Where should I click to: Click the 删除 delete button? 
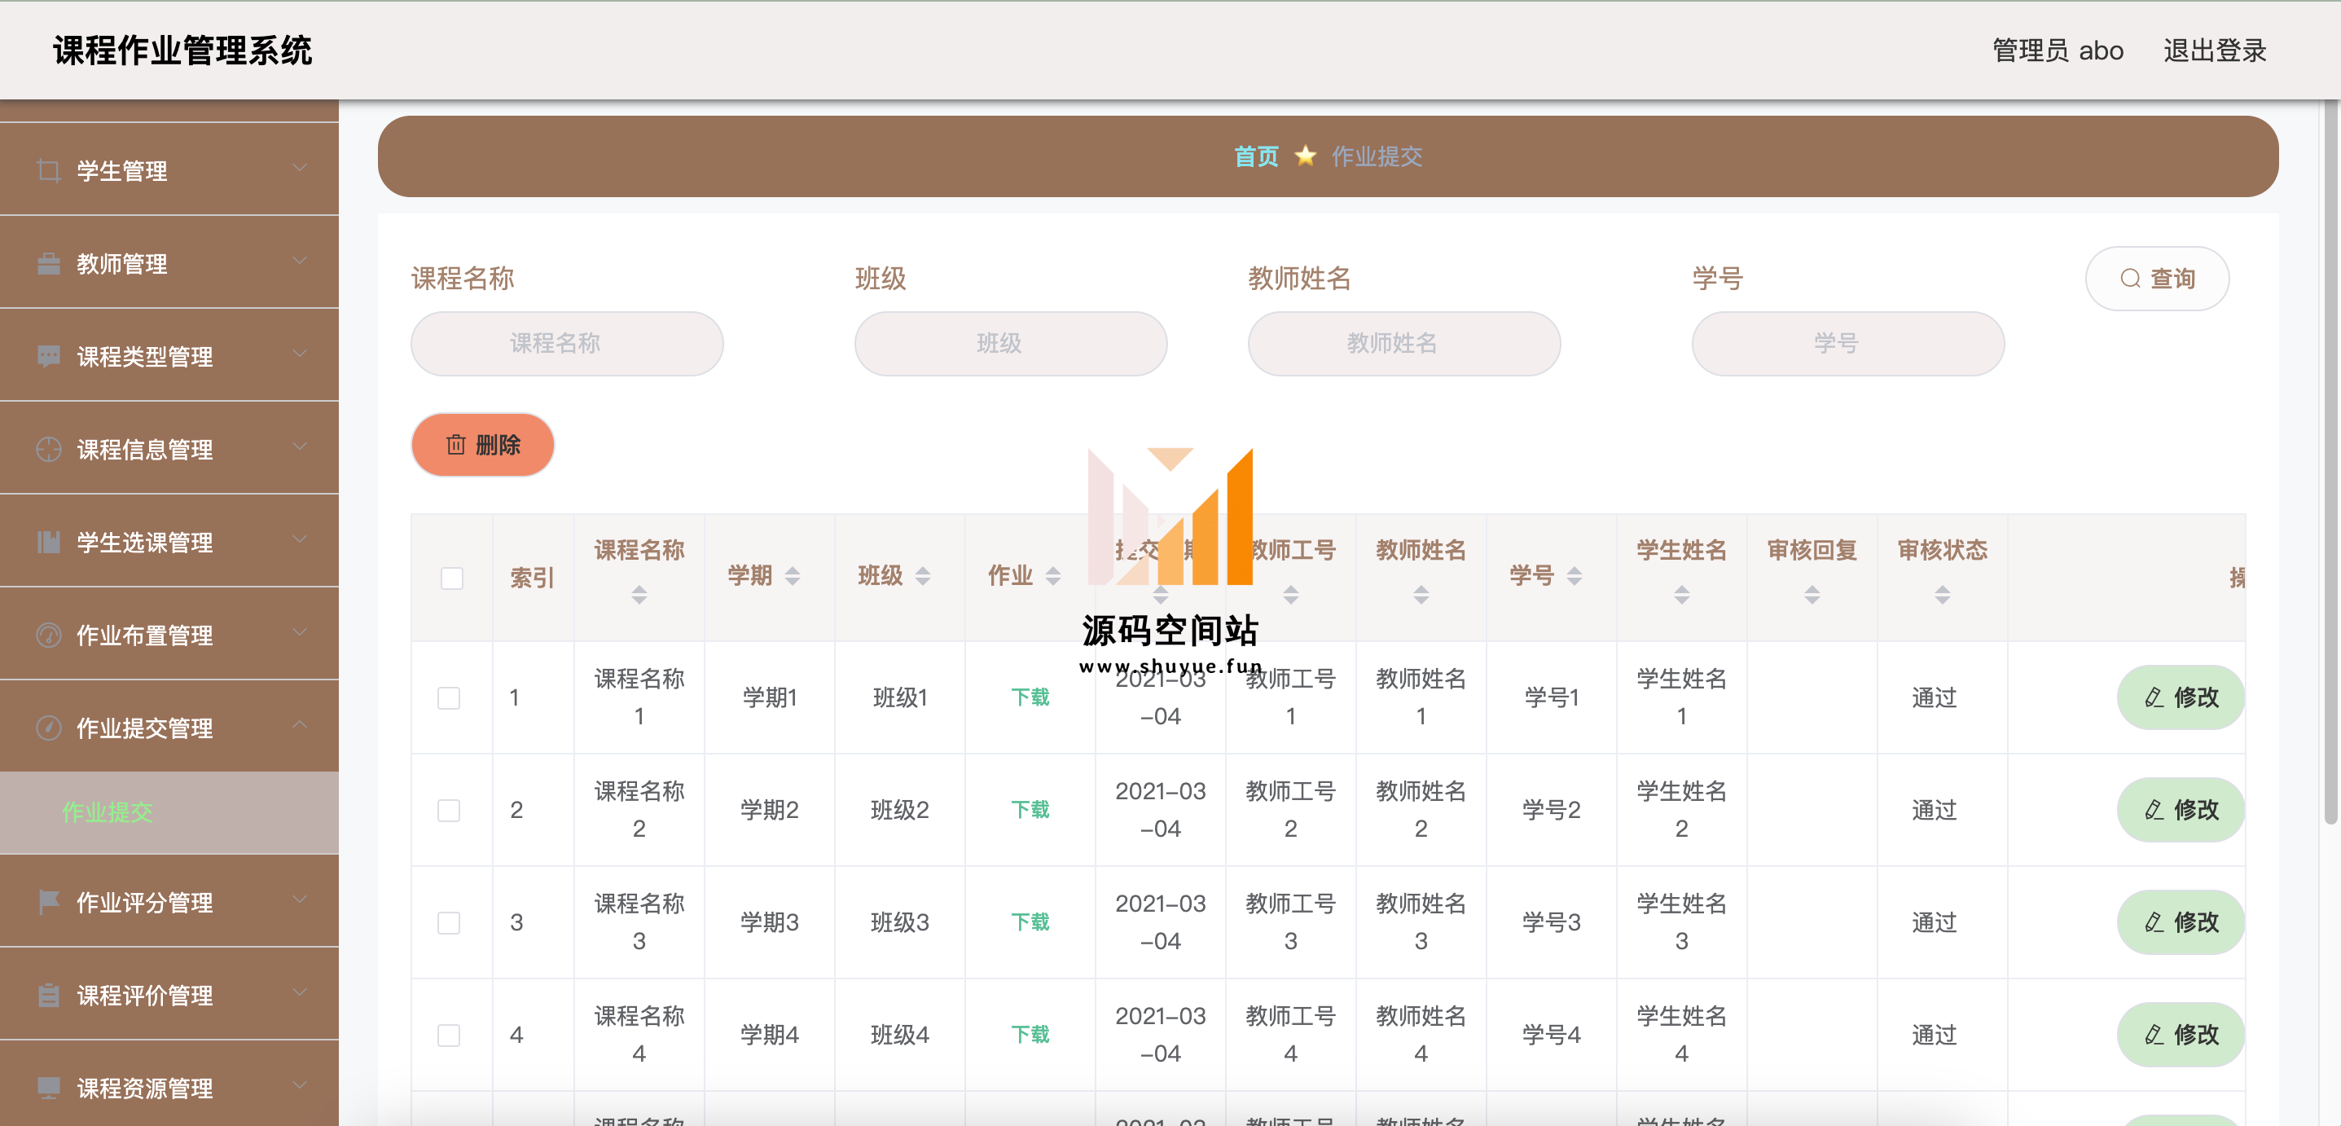(x=482, y=444)
